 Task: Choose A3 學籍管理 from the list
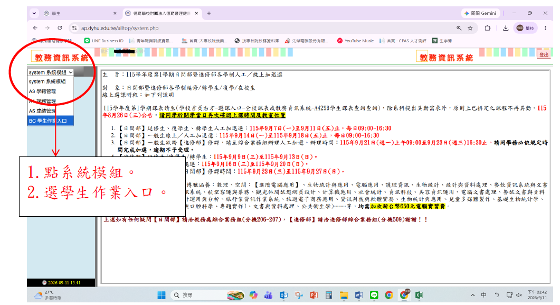tap(50, 91)
